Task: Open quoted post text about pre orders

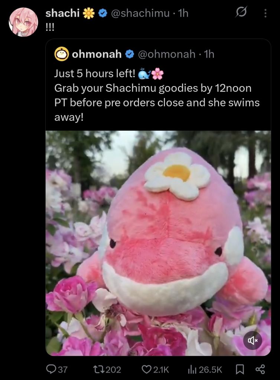Action: (157, 95)
